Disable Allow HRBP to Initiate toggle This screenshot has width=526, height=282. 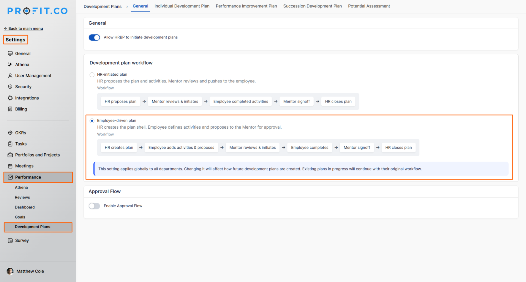(x=94, y=37)
